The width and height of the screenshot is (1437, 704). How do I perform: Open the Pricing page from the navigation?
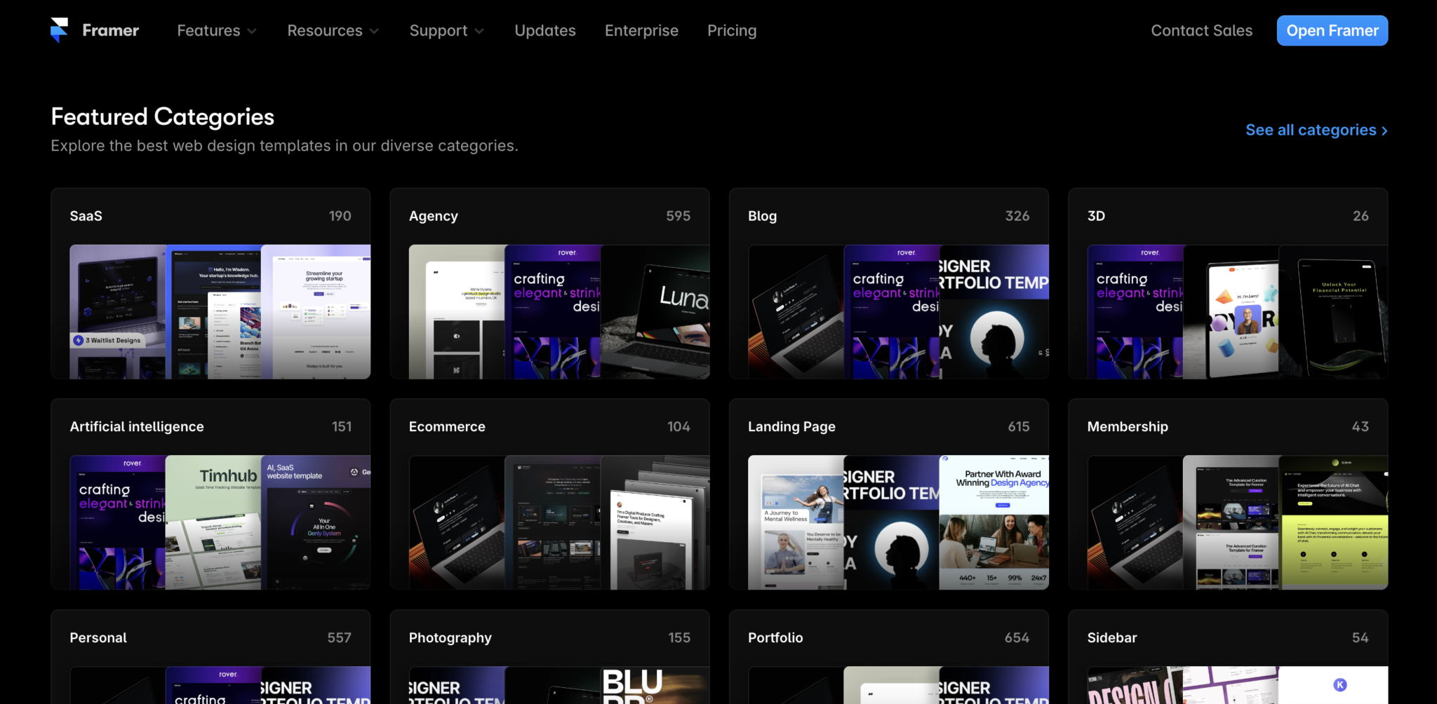point(732,30)
